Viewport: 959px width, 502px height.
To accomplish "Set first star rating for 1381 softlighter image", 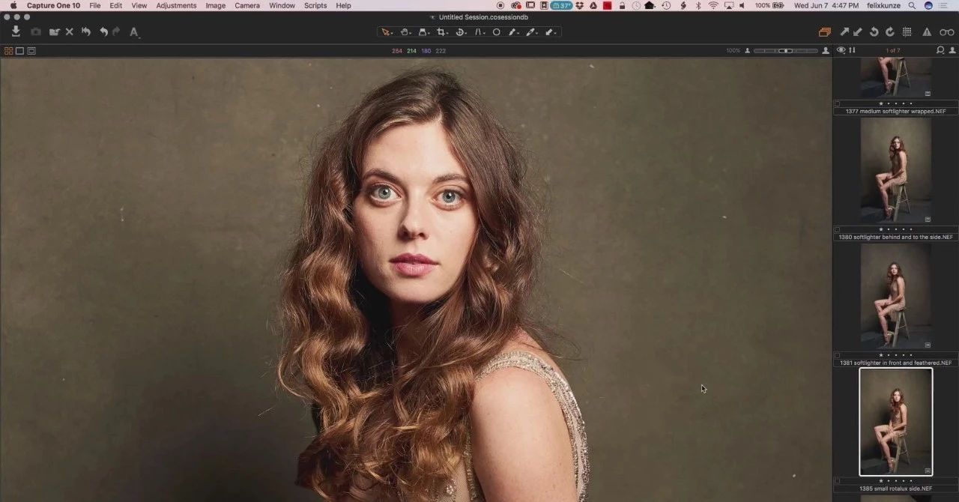I will point(881,355).
